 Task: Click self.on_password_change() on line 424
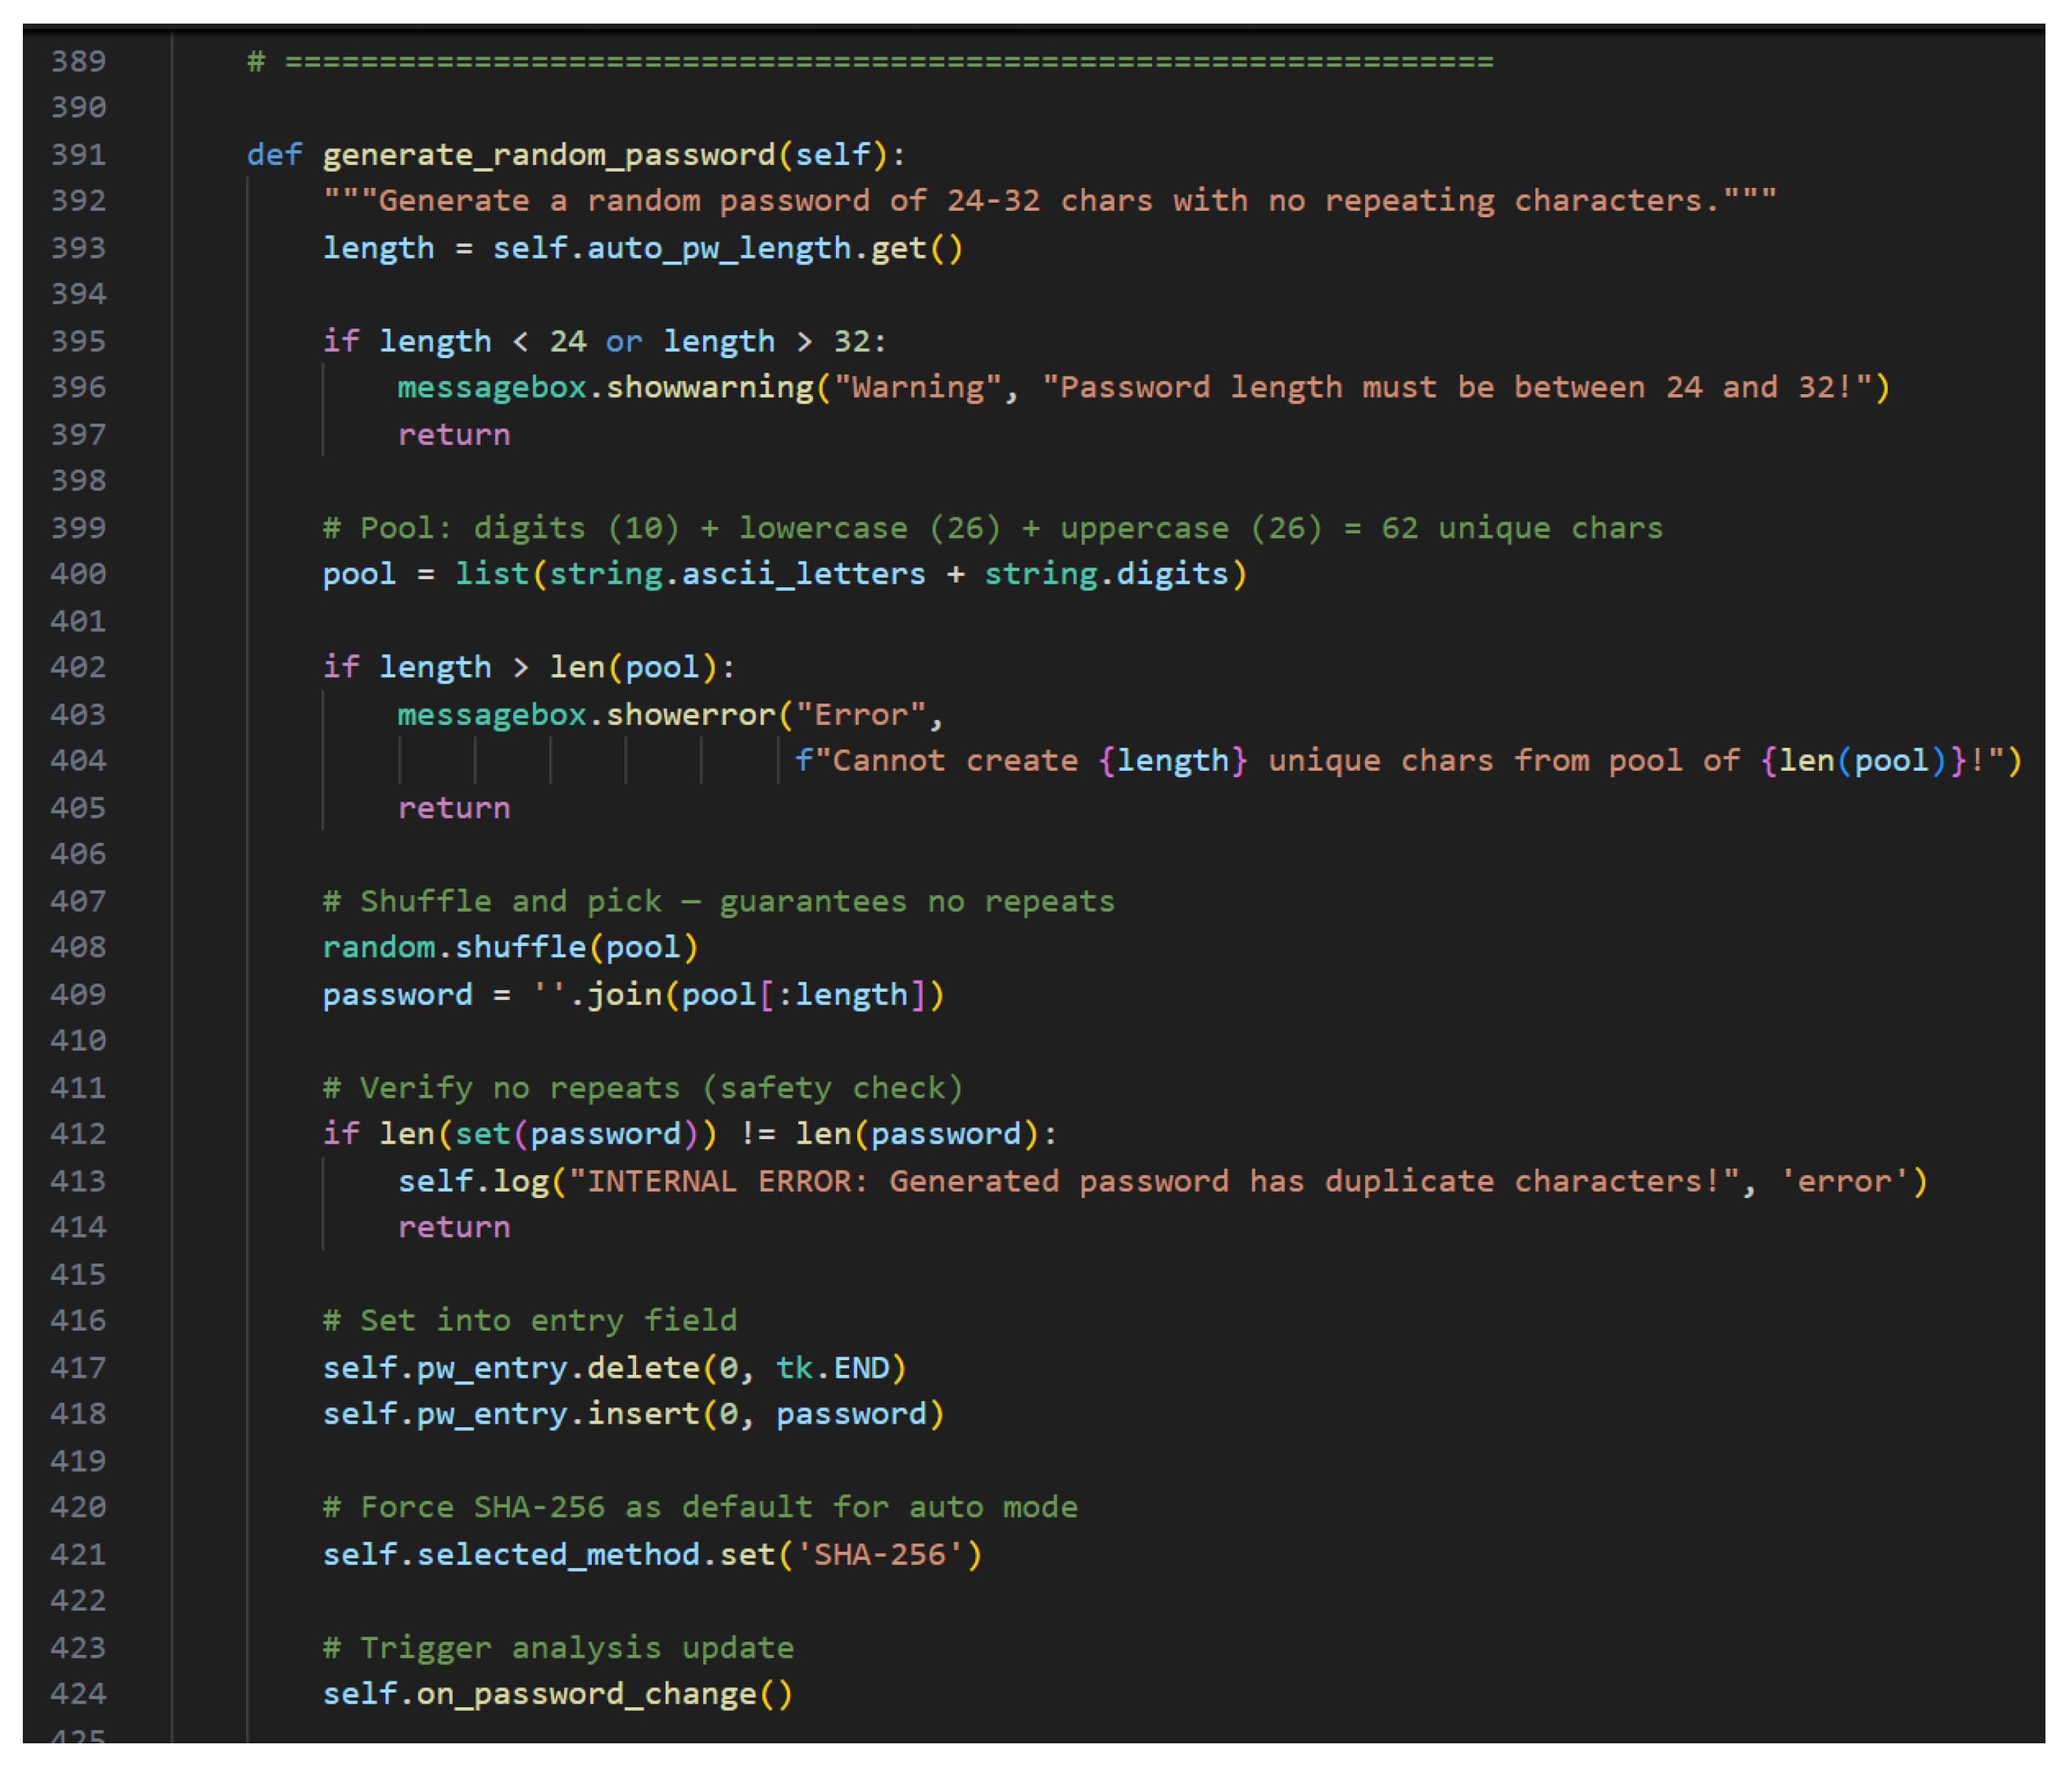(x=557, y=1694)
